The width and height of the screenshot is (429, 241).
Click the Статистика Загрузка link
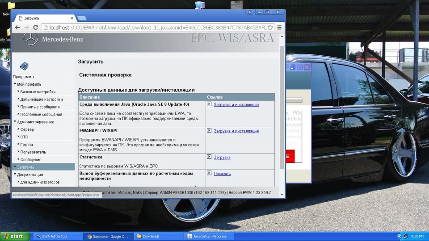click(x=222, y=158)
